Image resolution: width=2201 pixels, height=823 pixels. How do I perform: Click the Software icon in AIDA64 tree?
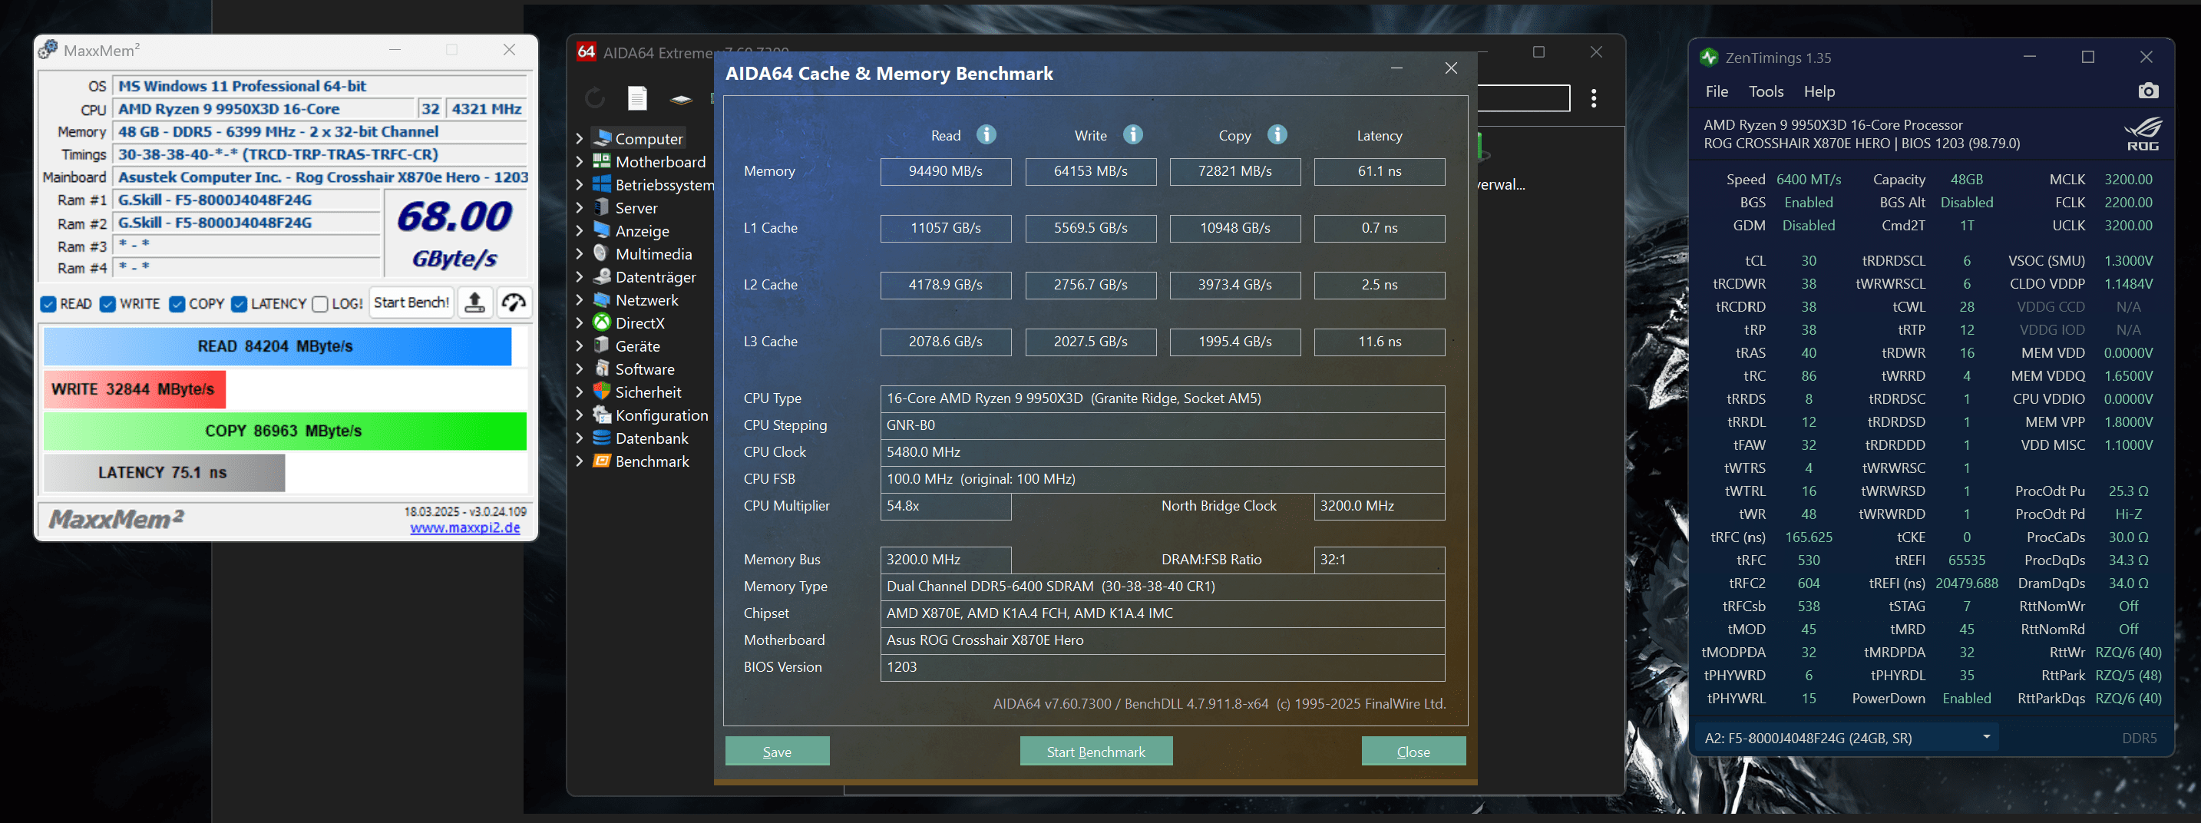pos(603,369)
